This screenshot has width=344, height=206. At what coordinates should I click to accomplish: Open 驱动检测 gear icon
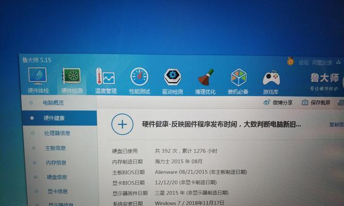pos(173,77)
